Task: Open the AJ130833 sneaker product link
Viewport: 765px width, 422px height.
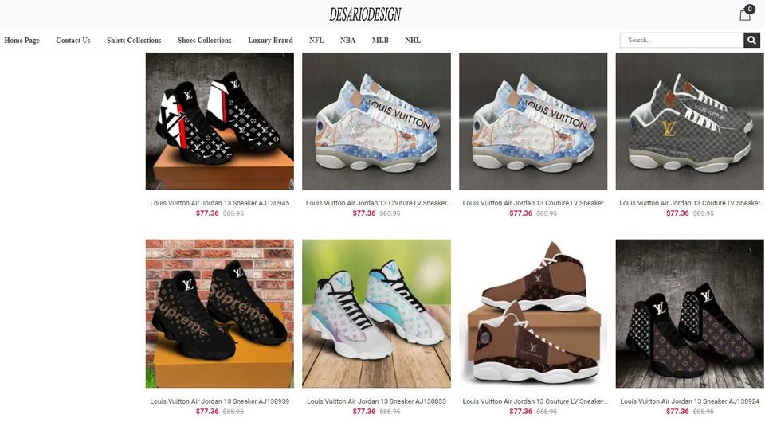Action: pyautogui.click(x=376, y=401)
